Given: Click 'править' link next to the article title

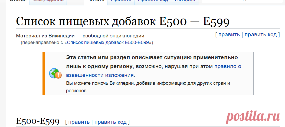Looking at the screenshot, I should tap(229, 34).
